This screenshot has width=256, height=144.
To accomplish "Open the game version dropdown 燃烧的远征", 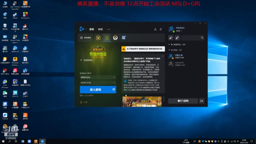I will (x=98, y=77).
